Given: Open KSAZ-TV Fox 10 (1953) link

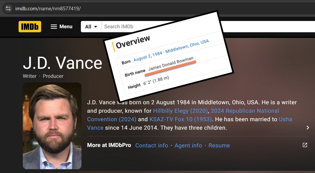Looking at the screenshot, I should coord(181,119).
